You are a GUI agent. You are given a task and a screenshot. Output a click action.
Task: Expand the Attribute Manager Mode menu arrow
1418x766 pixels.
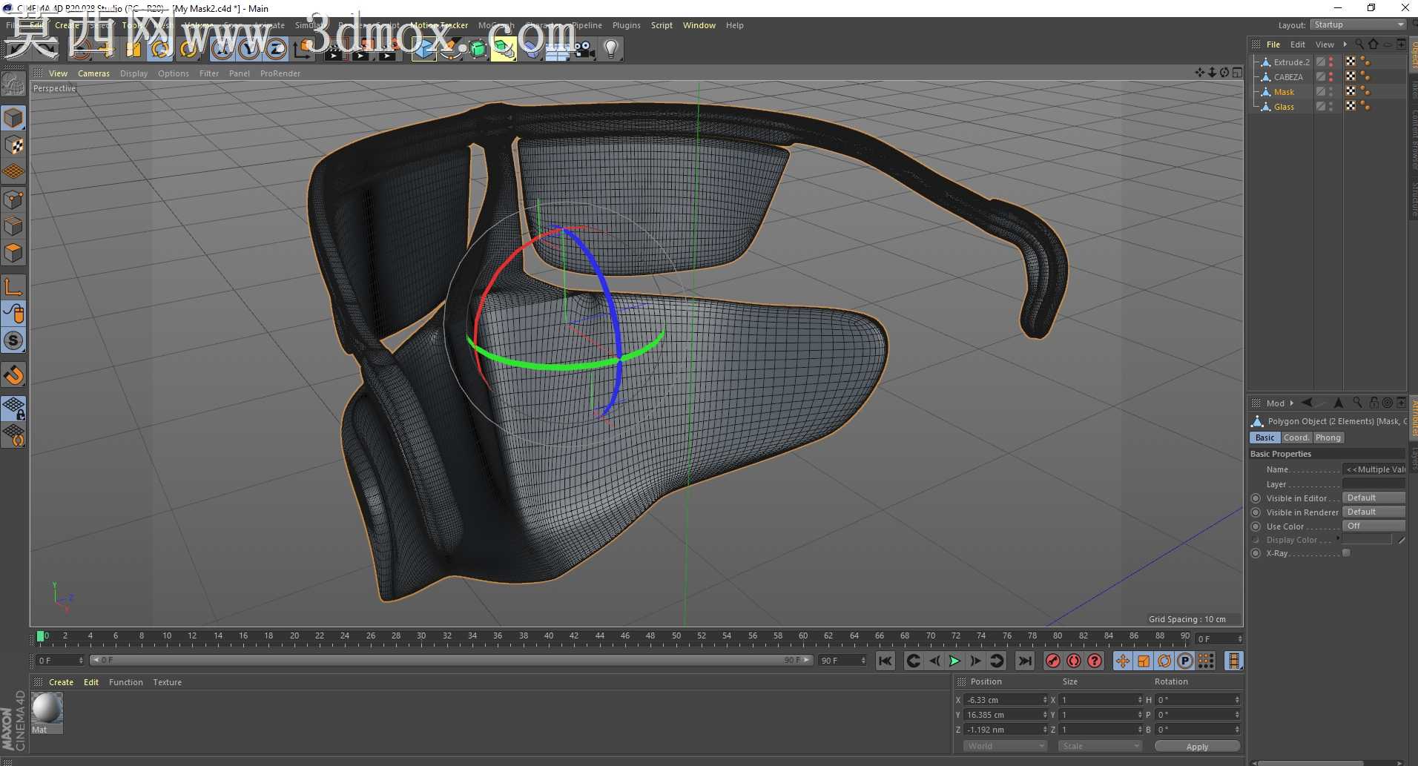1291,403
